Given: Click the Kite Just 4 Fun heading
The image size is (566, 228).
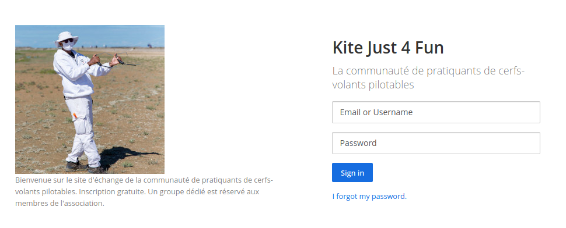Looking at the screenshot, I should 388,48.
